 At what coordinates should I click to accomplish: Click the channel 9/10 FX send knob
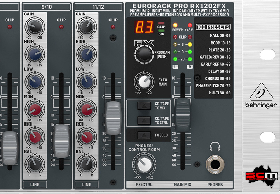coord(35,137)
